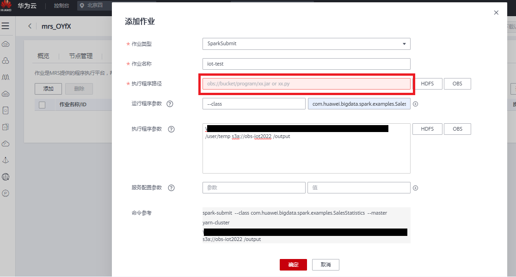This screenshot has height=277, width=516.
Task: Add another 服务配置参数 row with plus icon
Action: [415, 188]
